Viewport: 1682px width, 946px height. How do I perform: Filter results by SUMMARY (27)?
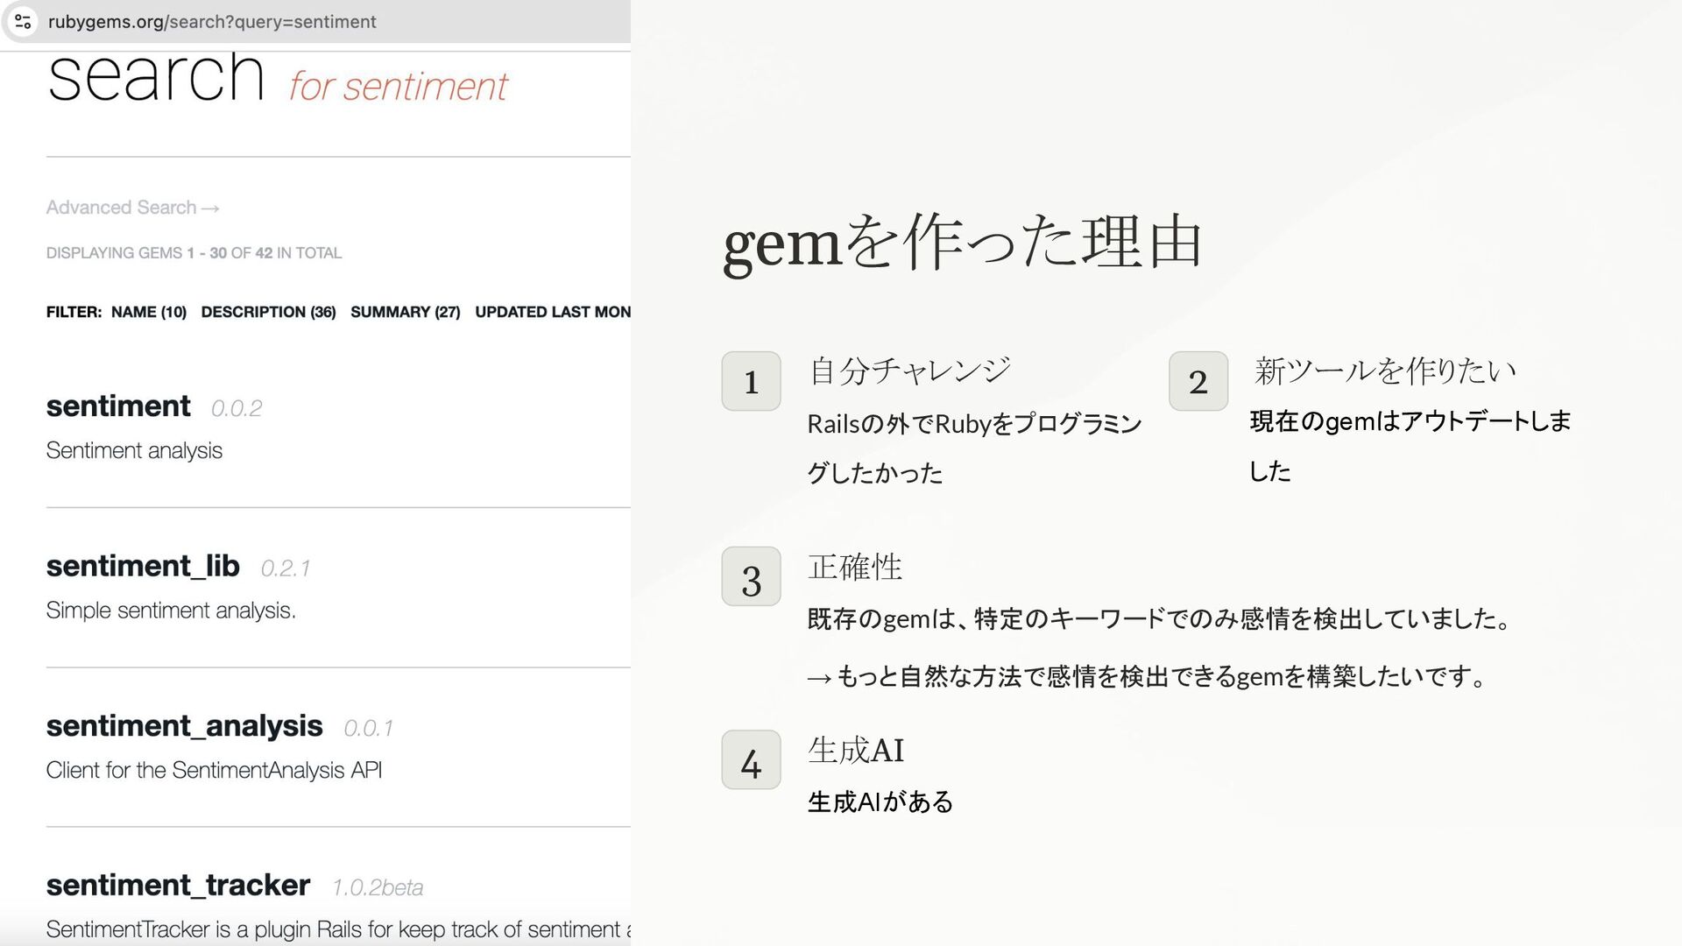(x=405, y=312)
